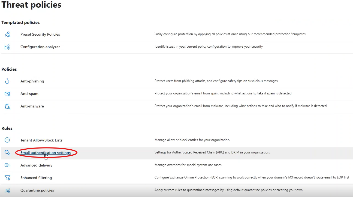Click the Preset Security Policies people-lock icon
353x197 pixels.
coord(7,34)
